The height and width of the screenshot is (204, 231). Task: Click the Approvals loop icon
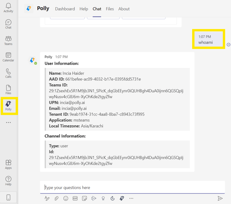pyautogui.click(x=113, y=198)
